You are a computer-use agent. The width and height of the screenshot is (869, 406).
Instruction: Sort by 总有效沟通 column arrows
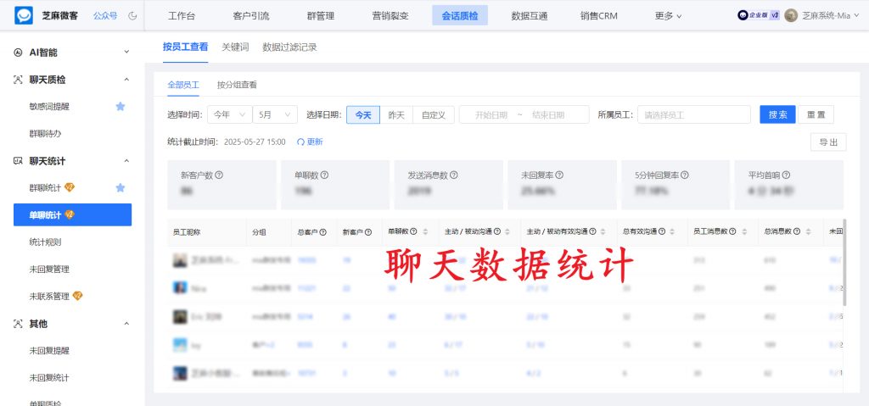(x=672, y=232)
